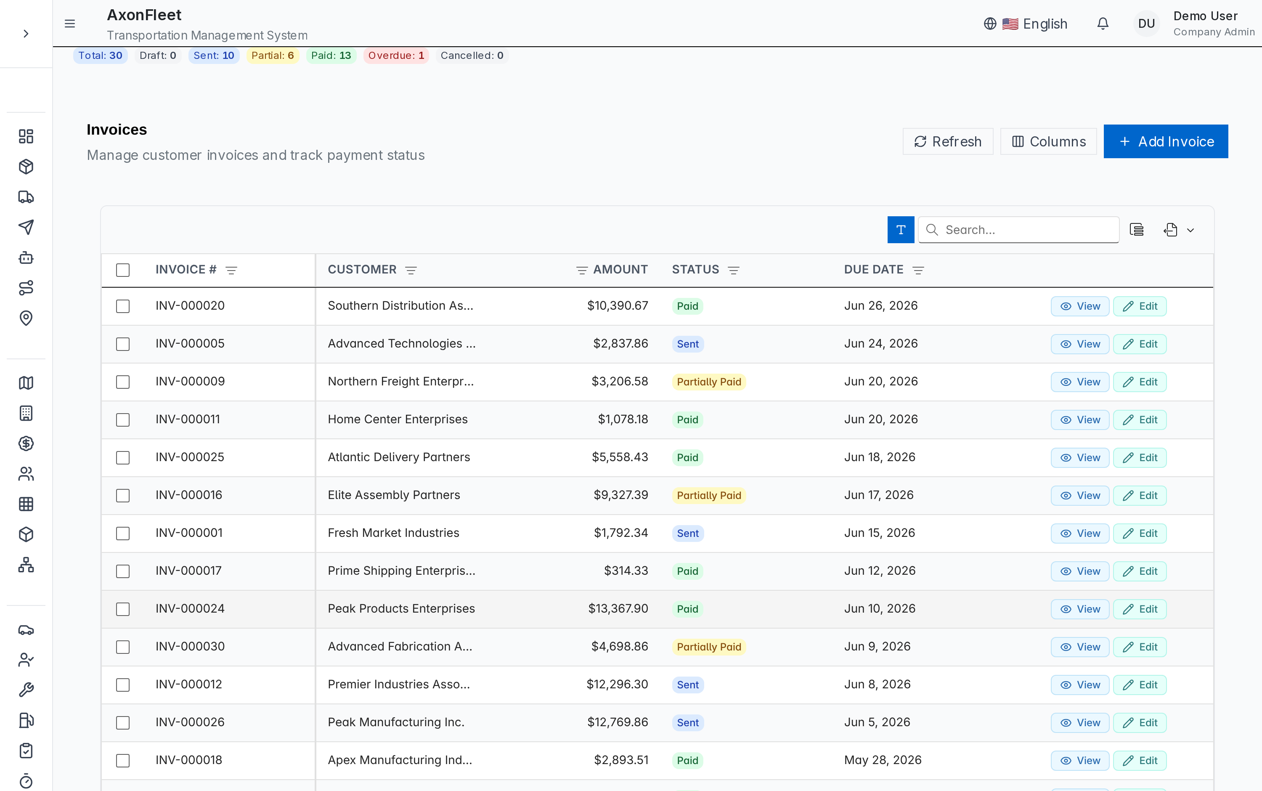Select the INV-000009 row checkbox

[x=123, y=382]
